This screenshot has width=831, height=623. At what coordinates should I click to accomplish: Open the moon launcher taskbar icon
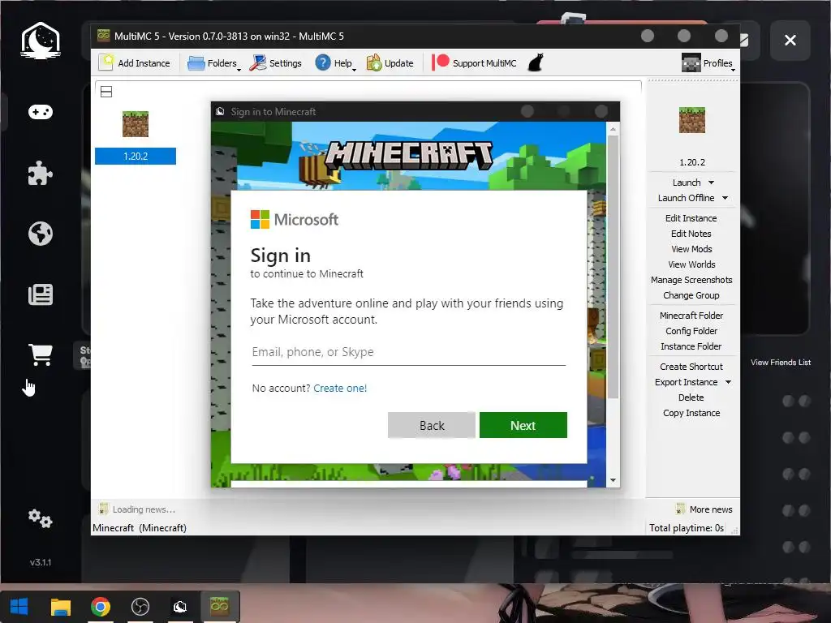[180, 607]
